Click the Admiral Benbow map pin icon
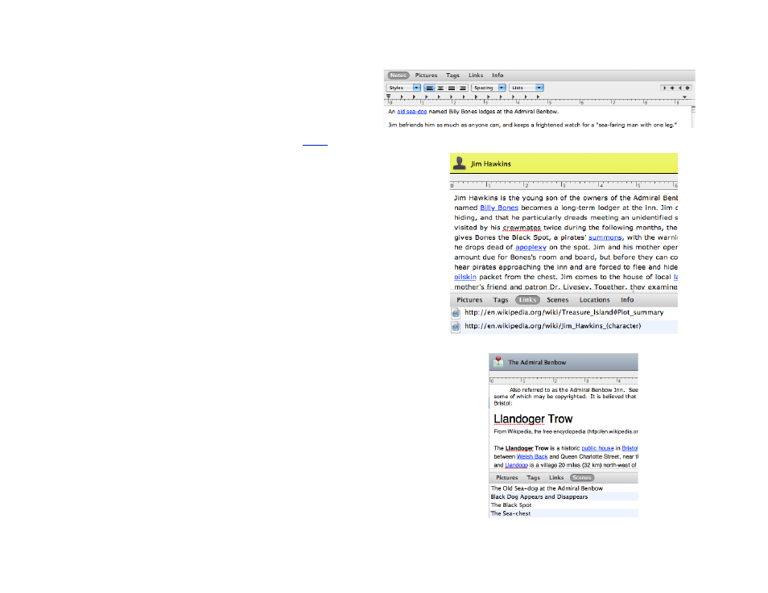 pos(498,361)
